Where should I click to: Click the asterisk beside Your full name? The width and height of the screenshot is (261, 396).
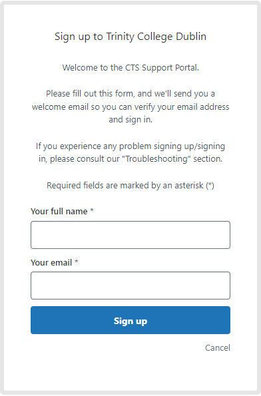click(92, 210)
